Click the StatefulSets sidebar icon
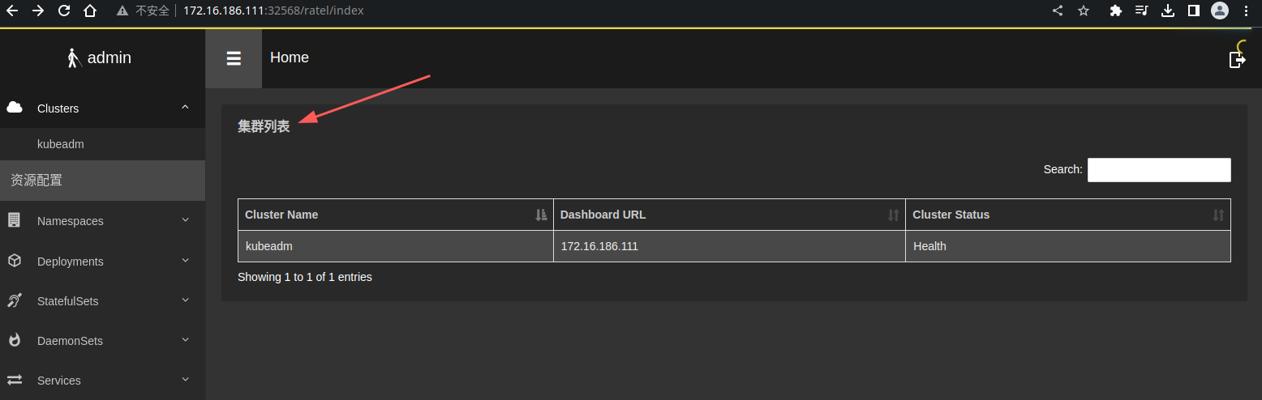Viewport: 1262px width, 400px height. 14,300
